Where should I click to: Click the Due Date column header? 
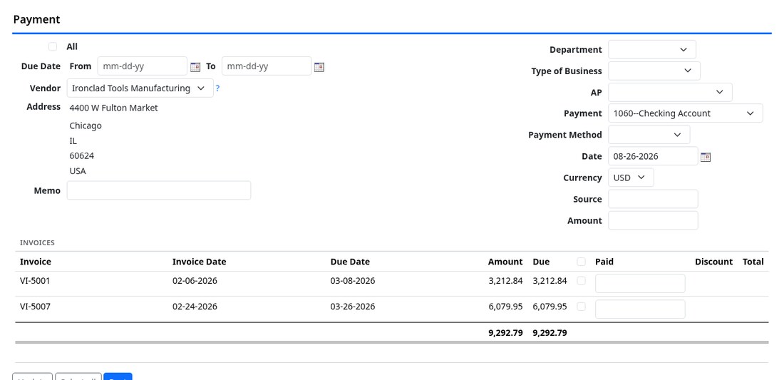tap(350, 262)
